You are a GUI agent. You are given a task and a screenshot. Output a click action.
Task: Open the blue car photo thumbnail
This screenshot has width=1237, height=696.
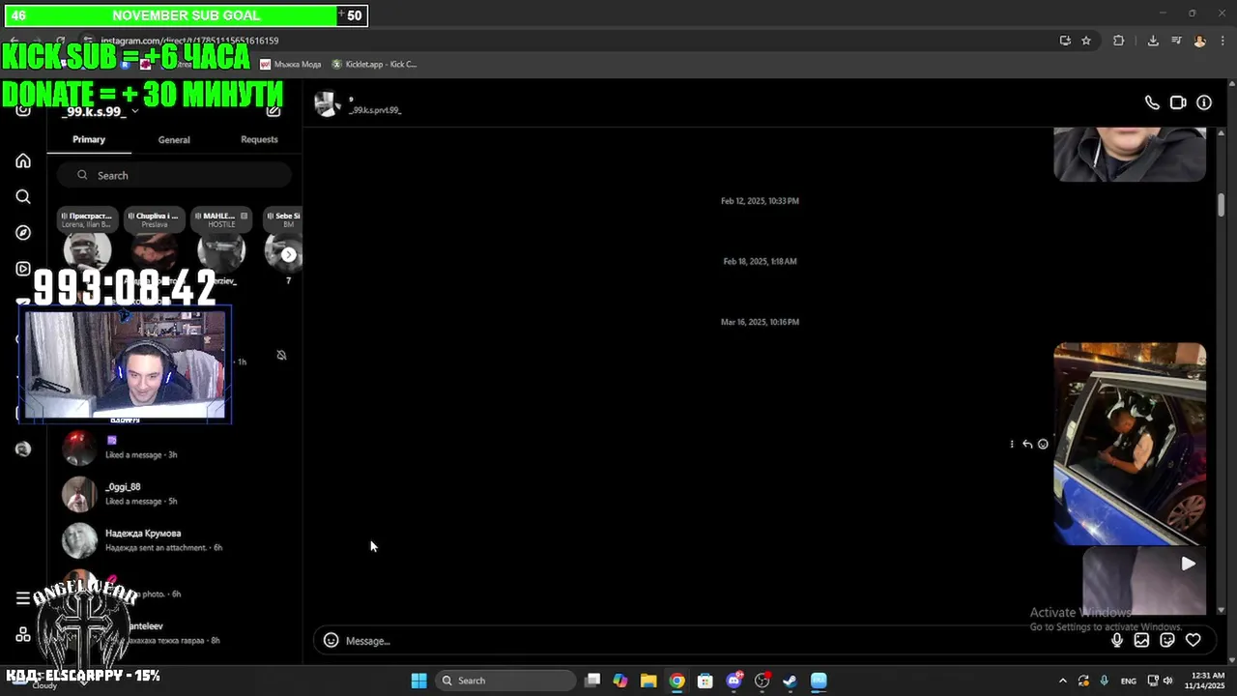coord(1130,444)
